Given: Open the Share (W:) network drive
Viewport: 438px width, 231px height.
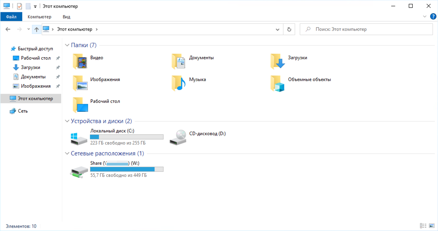Looking at the screenshot, I should pyautogui.click(x=79, y=170).
